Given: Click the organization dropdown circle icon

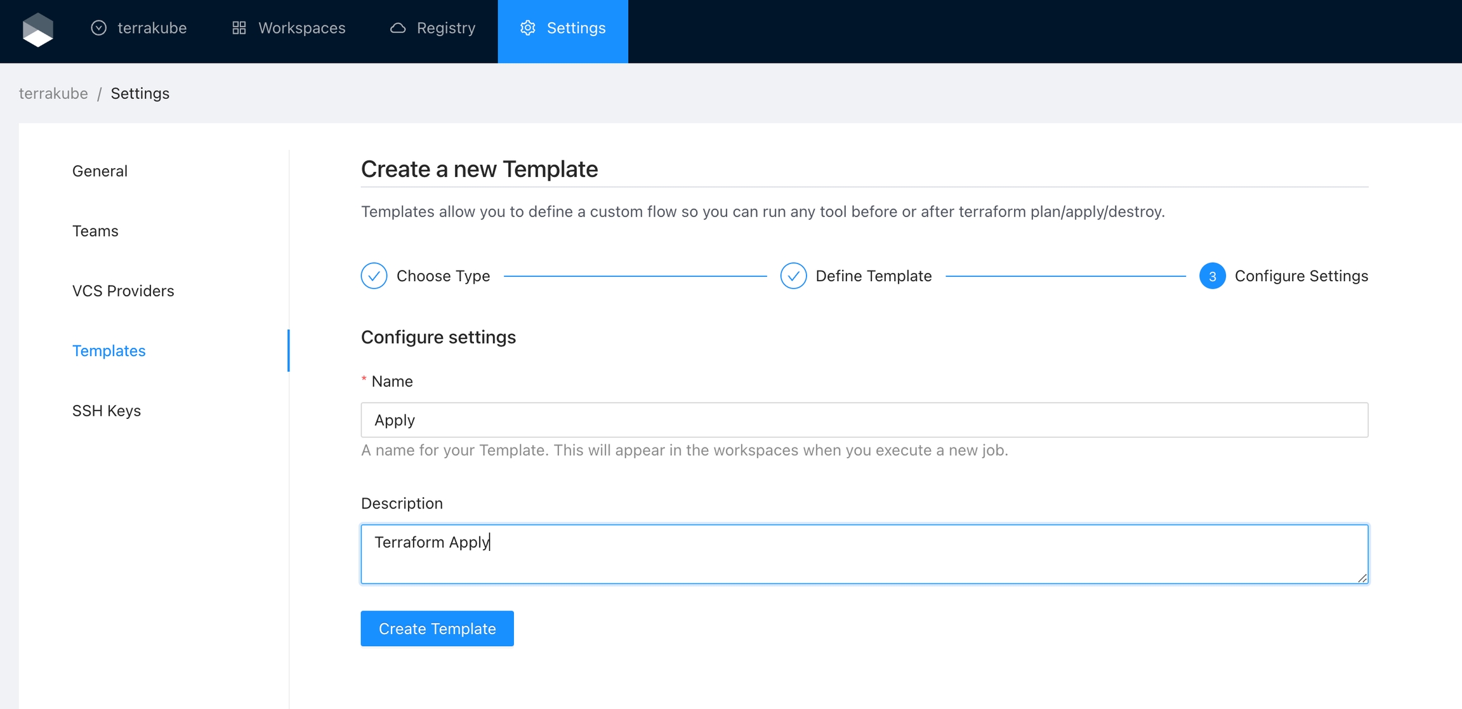Looking at the screenshot, I should (x=98, y=28).
